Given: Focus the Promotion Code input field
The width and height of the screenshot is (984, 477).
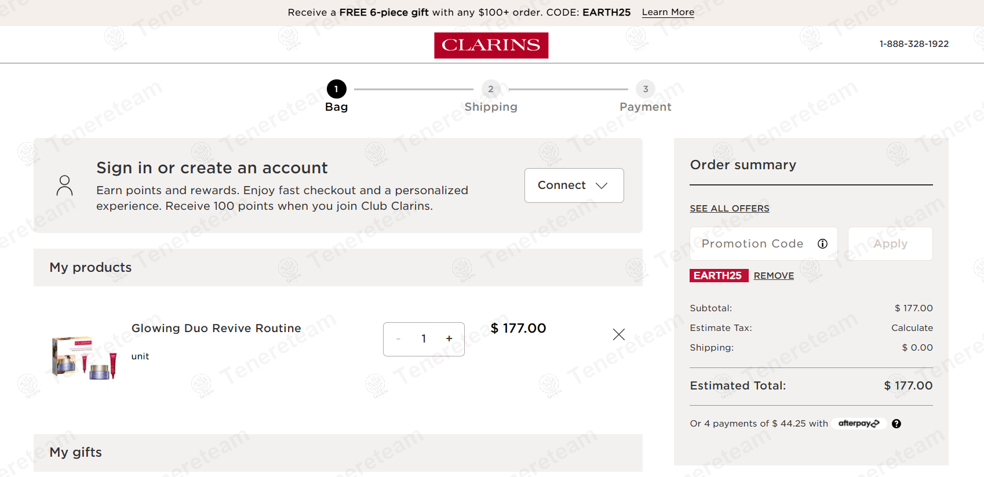Looking at the screenshot, I should pyautogui.click(x=752, y=244).
